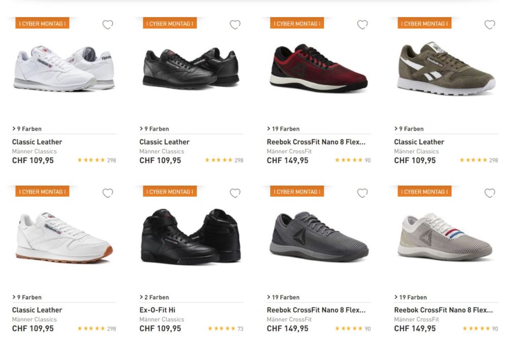The height and width of the screenshot is (341, 520).
Task: Open the olive Classic Leather title link
Action: [419, 142]
